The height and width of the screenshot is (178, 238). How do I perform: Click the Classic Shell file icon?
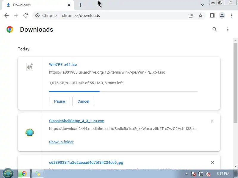click(29, 132)
